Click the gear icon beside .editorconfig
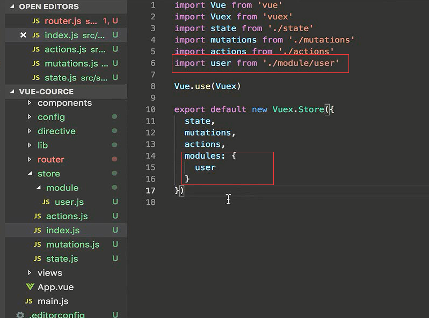This screenshot has width=429, height=318. tap(20, 315)
